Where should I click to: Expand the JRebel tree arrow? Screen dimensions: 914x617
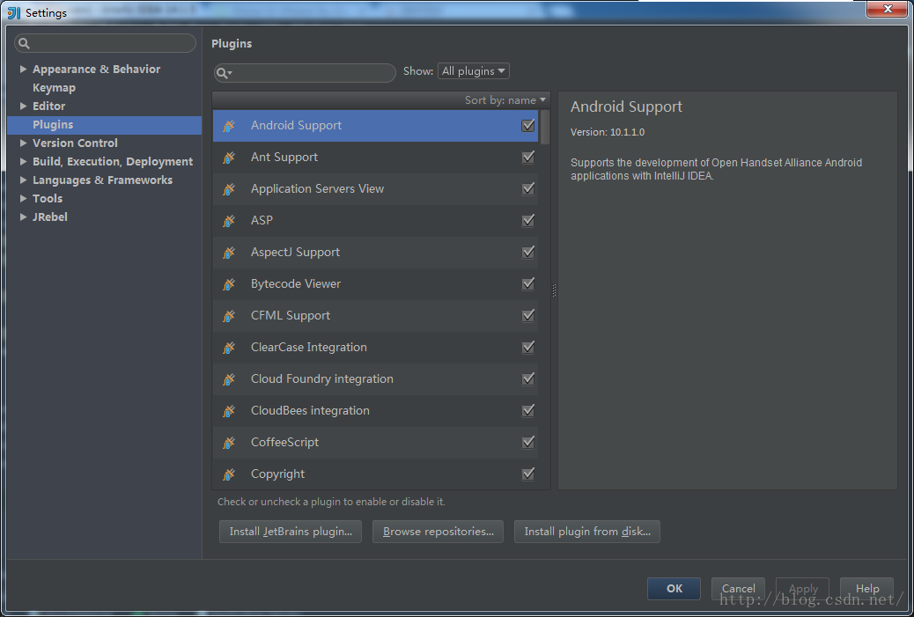(23, 217)
